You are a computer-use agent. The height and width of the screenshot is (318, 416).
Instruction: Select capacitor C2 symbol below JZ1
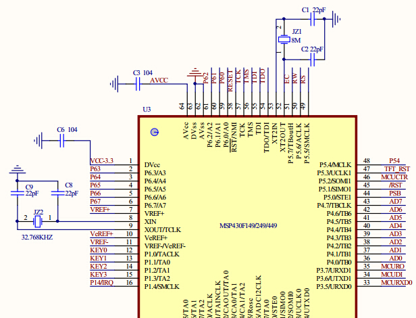coord(313,60)
